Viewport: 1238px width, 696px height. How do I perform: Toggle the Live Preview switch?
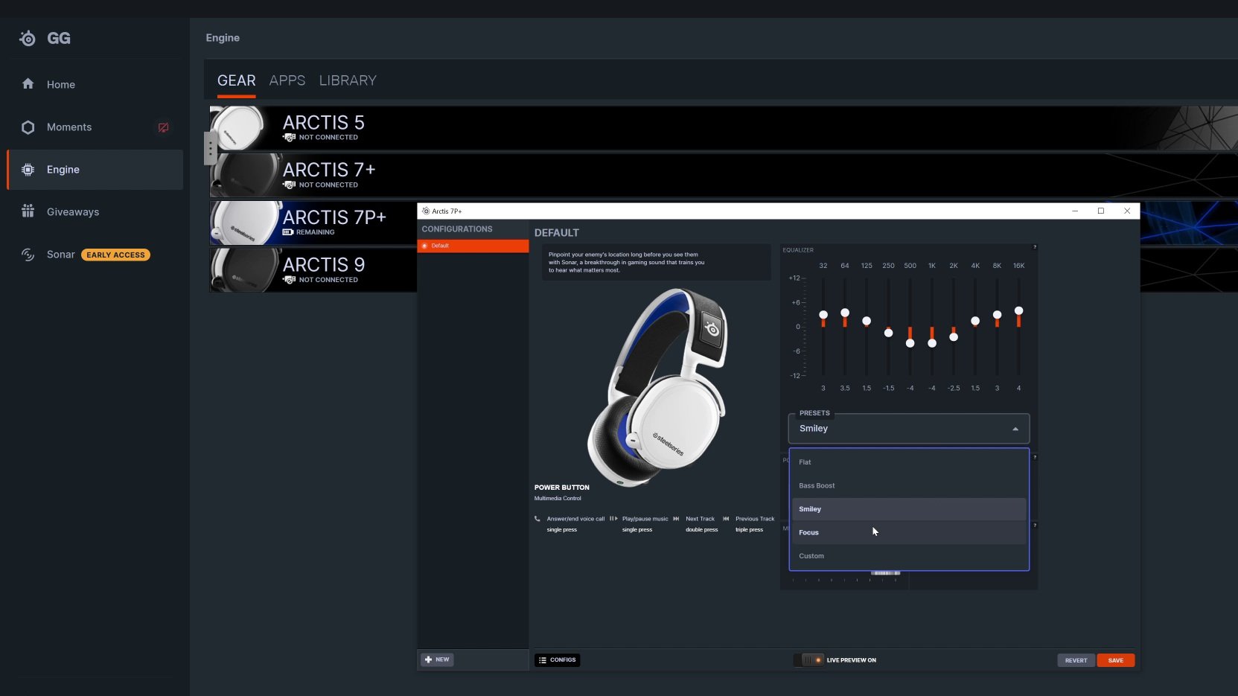(809, 660)
